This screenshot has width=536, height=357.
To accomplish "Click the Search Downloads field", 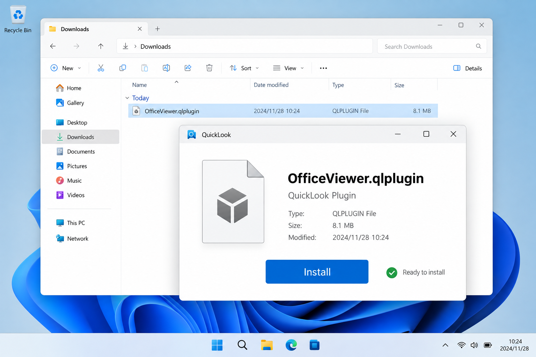I will [x=432, y=46].
